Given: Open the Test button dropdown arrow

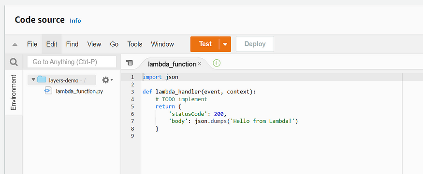Looking at the screenshot, I should tap(225, 44).
